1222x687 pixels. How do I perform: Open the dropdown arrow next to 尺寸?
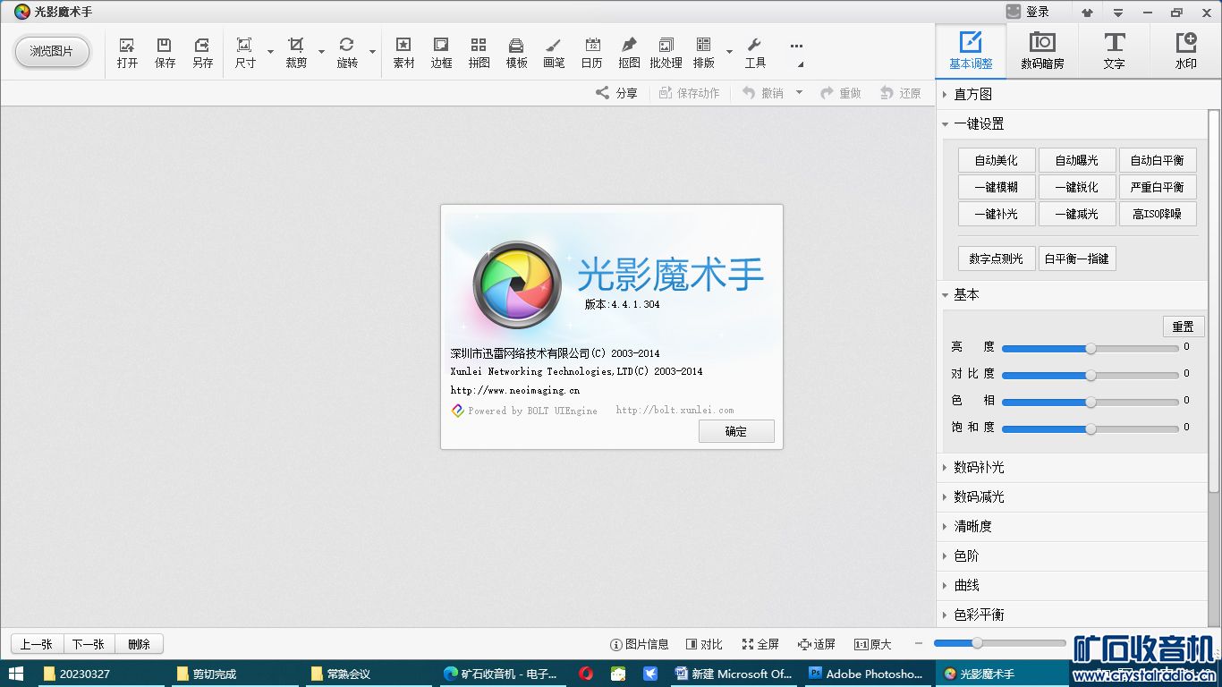click(270, 52)
